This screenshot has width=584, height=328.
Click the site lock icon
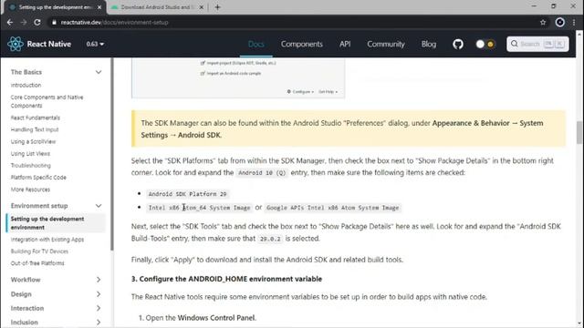[x=54, y=22]
